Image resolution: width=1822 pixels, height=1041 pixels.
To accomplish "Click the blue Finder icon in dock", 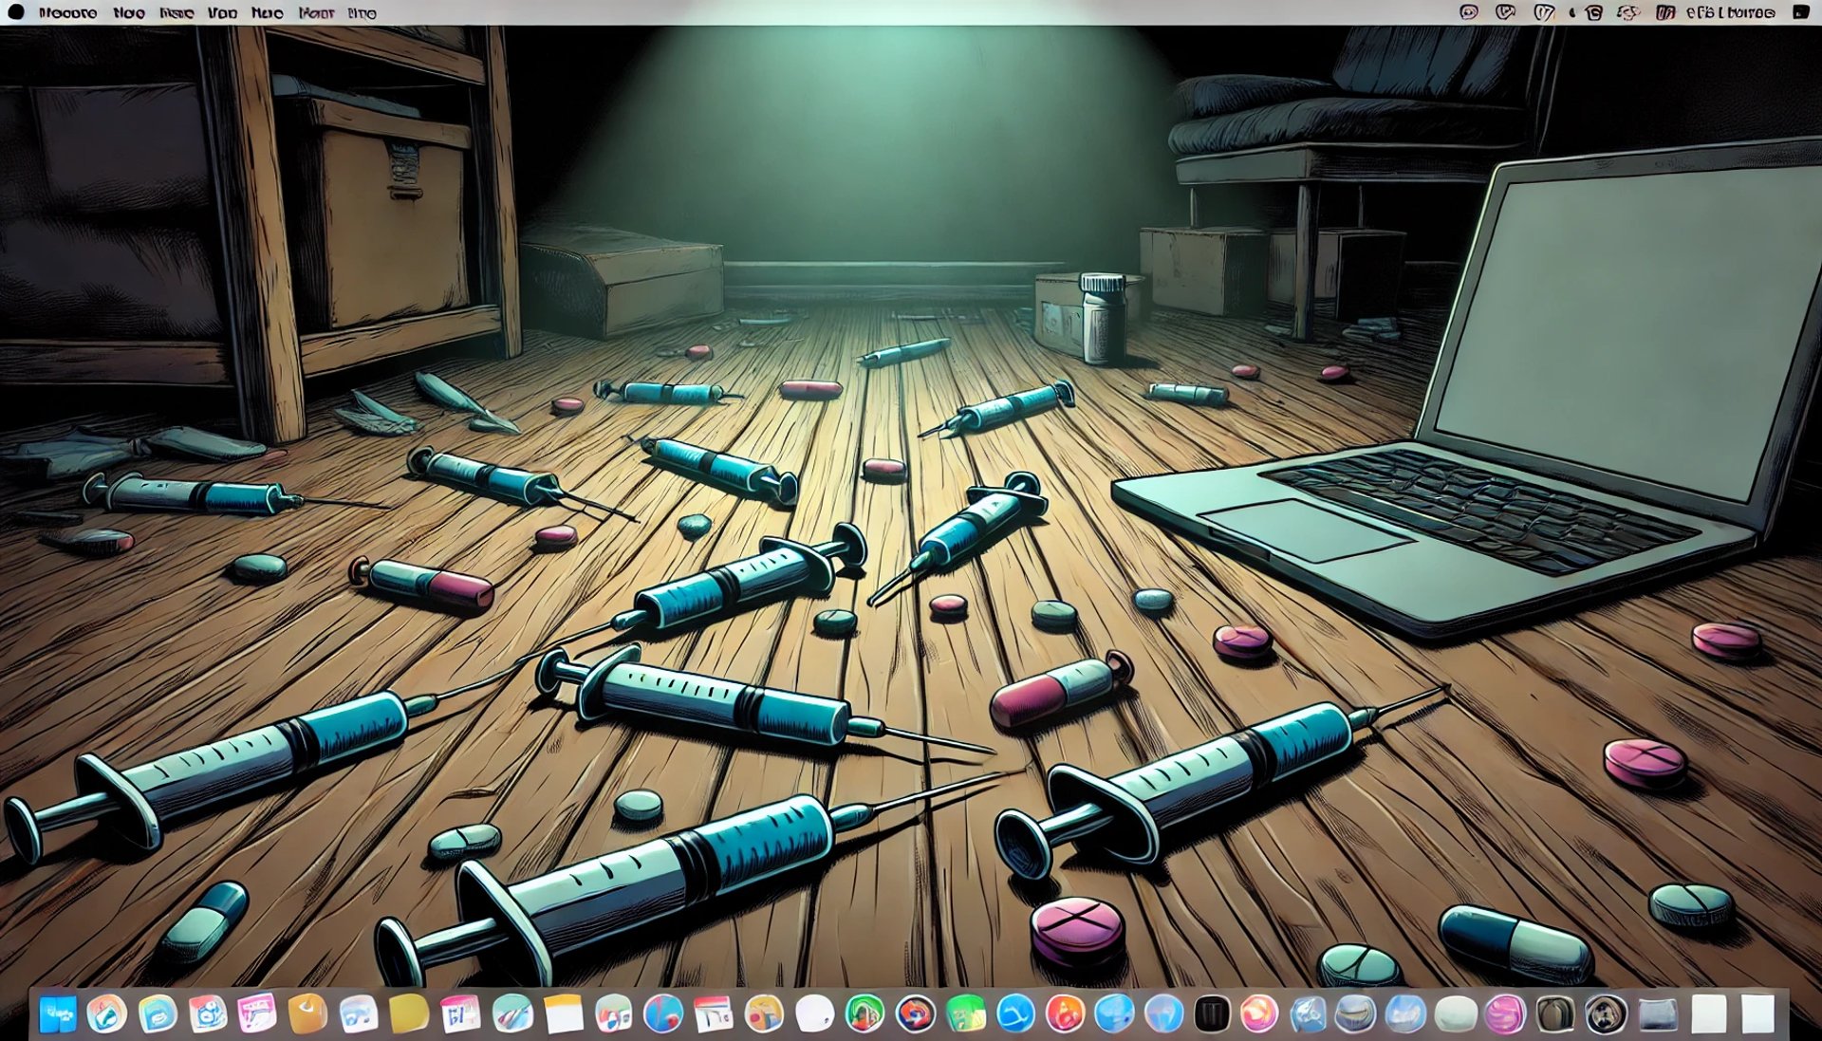I will 57,1013.
